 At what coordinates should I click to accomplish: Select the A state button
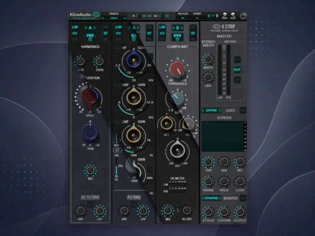point(209,16)
